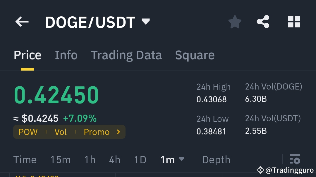
Task: Switch to the Trading Data tab
Action: click(126, 55)
